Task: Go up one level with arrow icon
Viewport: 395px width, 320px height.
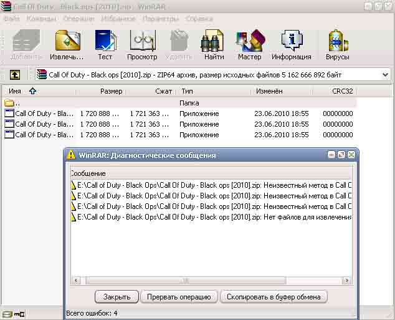Action: pos(15,75)
